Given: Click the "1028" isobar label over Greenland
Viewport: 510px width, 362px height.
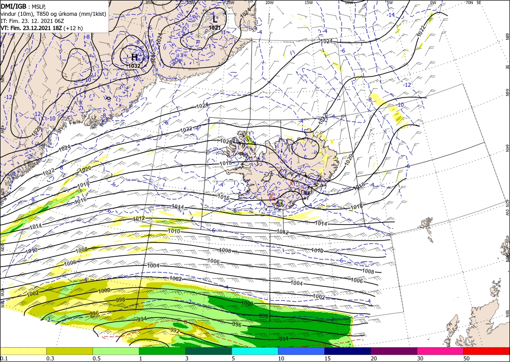Looking at the screenshot, I should [36, 131].
